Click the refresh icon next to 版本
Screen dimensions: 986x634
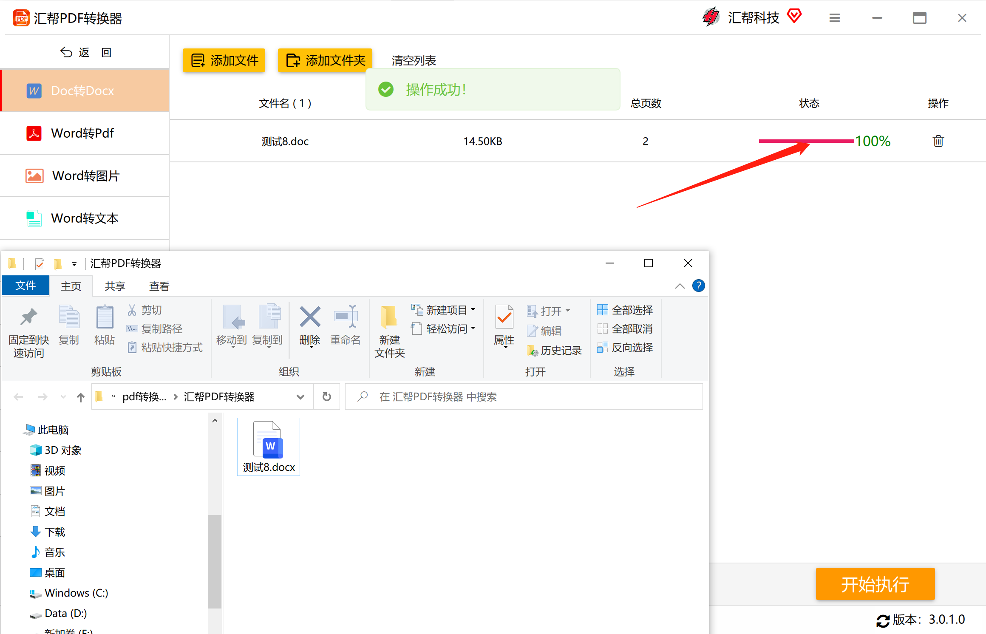tap(883, 621)
